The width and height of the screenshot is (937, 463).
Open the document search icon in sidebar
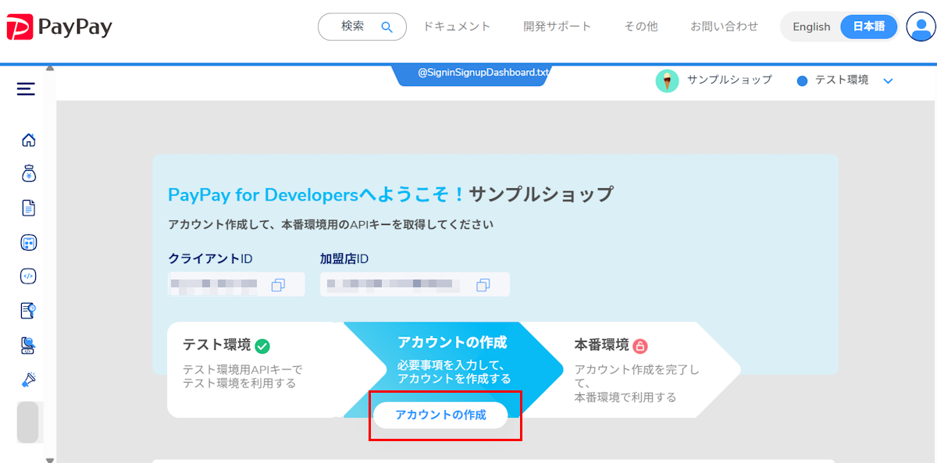coord(28,311)
